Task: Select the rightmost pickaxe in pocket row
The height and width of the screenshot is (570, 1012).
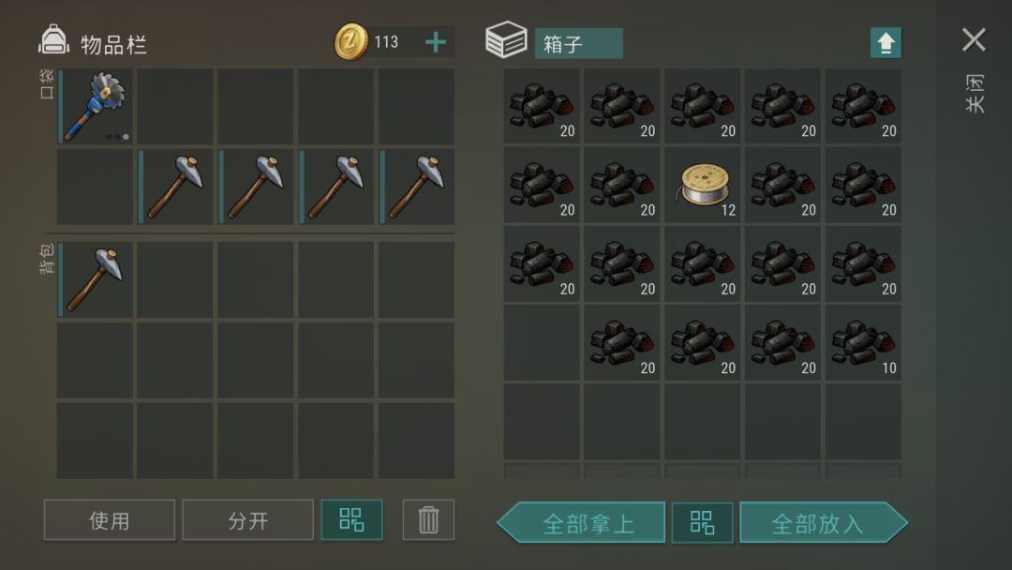Action: [416, 187]
